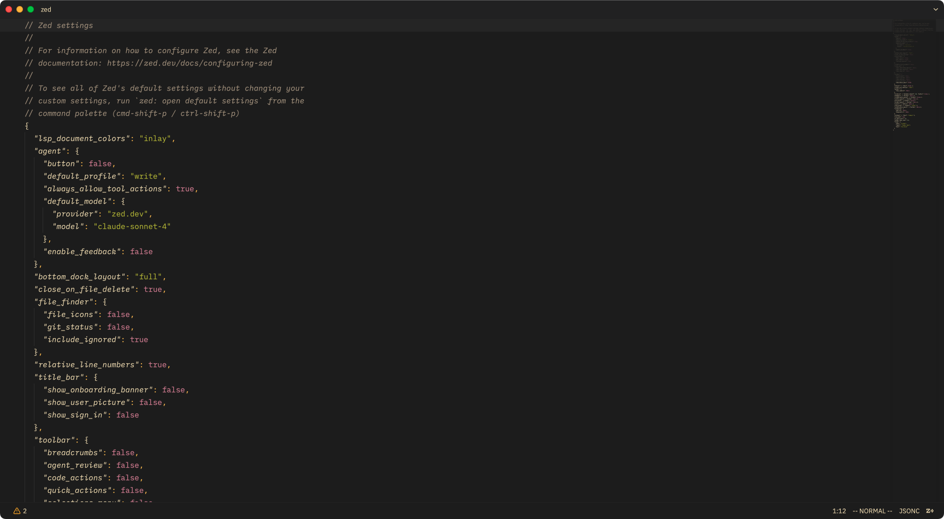This screenshot has height=519, width=944.
Task: Expand the chevron menu at title bar right
Action: (x=935, y=9)
